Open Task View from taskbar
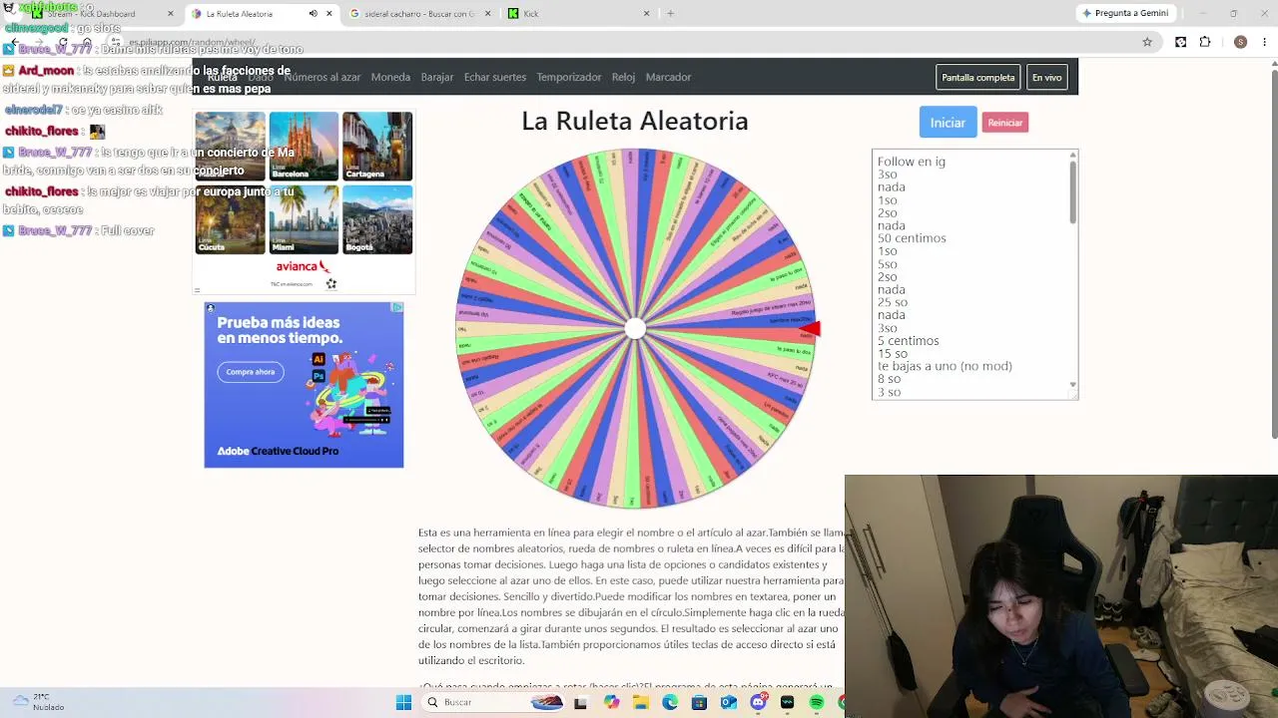The height and width of the screenshot is (718, 1278). [580, 702]
